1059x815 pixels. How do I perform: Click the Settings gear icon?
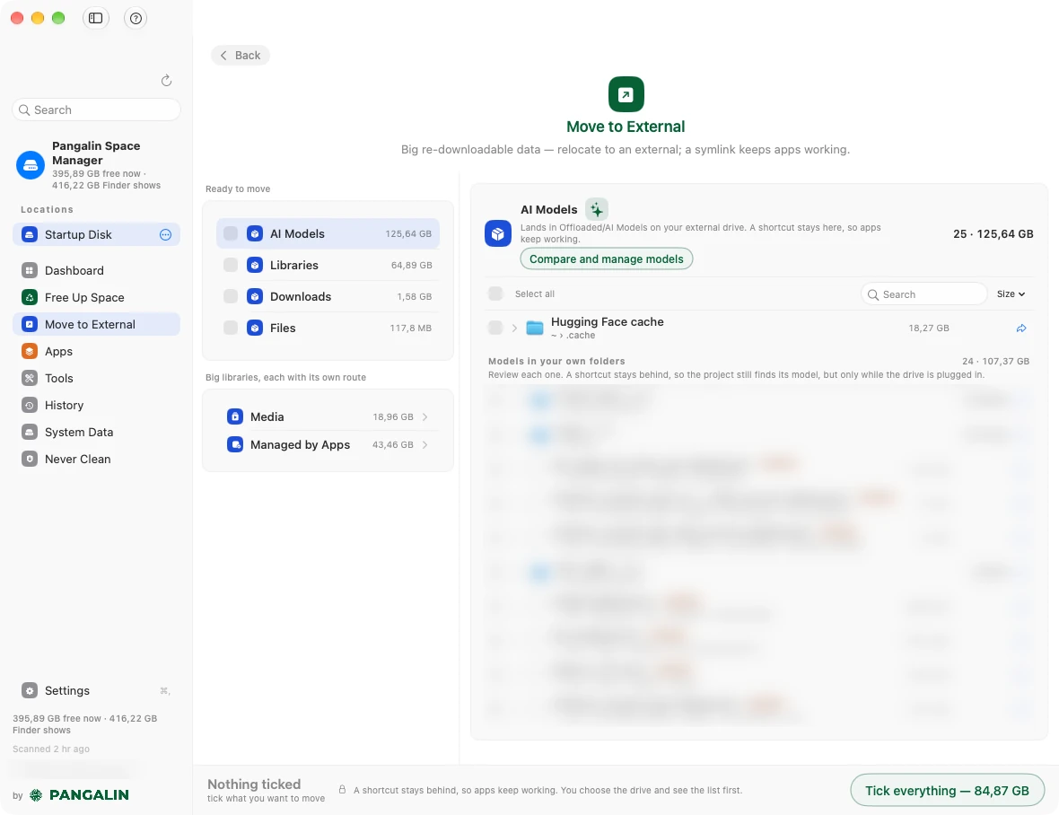tap(30, 691)
